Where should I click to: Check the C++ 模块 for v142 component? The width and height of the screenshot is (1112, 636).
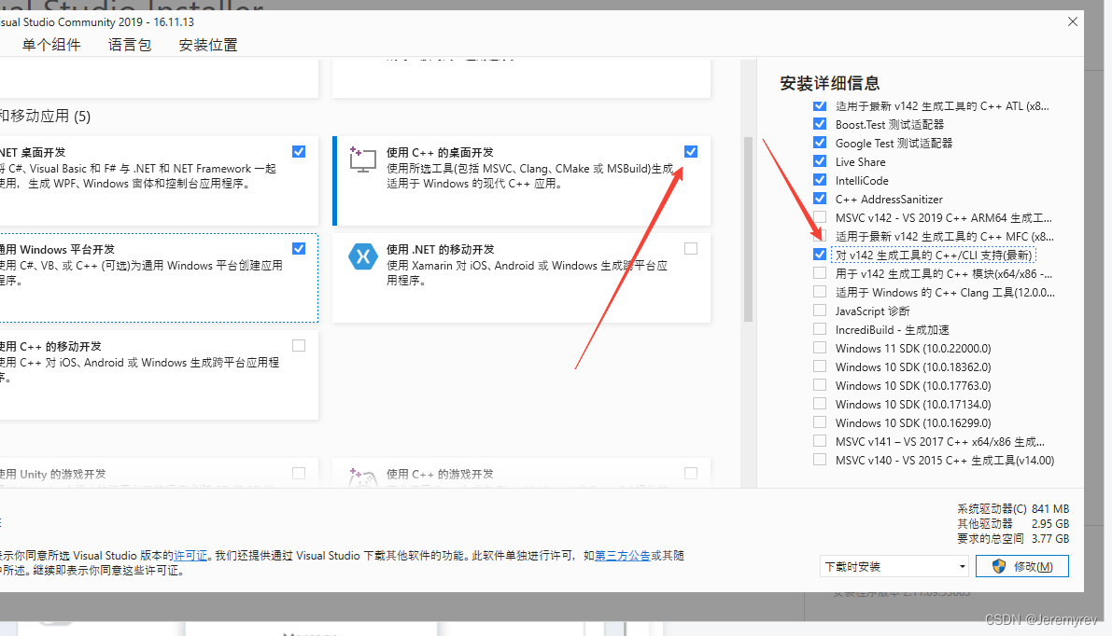click(x=820, y=272)
